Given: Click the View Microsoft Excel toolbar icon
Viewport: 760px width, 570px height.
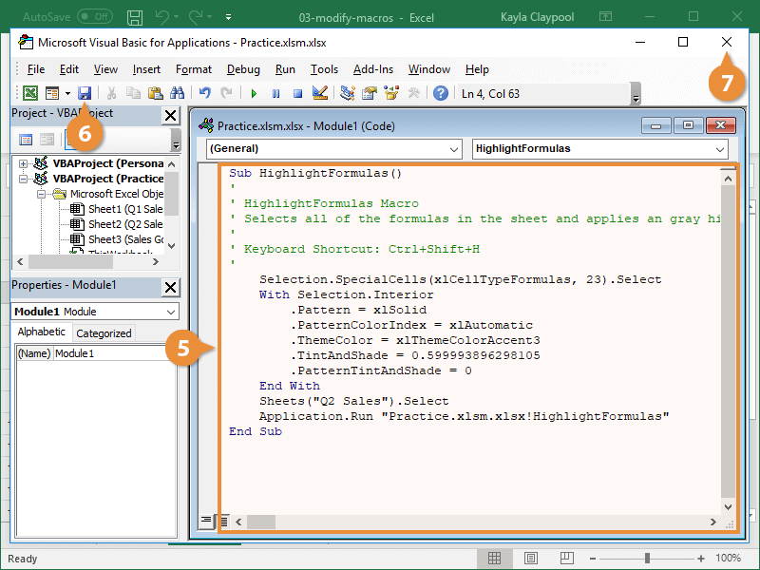Looking at the screenshot, I should [x=30, y=93].
